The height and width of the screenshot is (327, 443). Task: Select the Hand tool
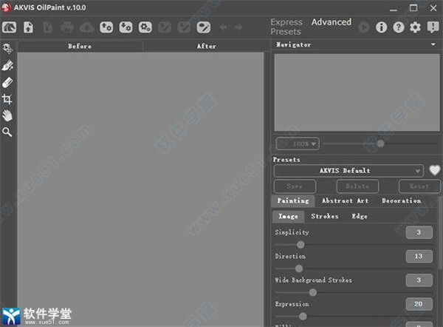coord(7,115)
